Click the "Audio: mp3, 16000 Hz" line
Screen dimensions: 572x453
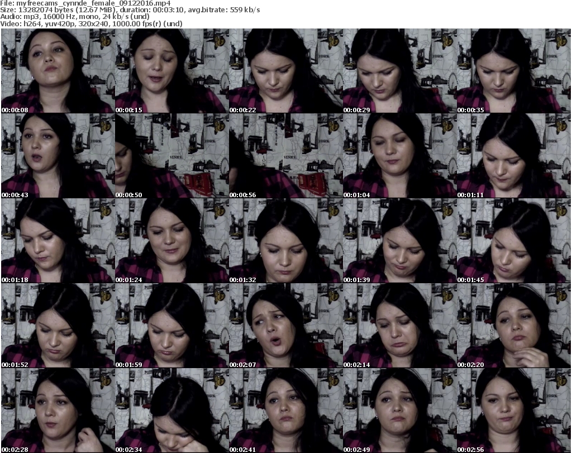click(75, 17)
